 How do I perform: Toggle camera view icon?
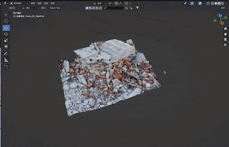coord(225,40)
